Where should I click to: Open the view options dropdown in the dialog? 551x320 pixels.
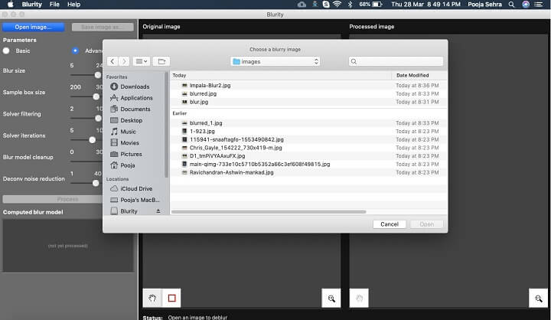[x=142, y=61]
